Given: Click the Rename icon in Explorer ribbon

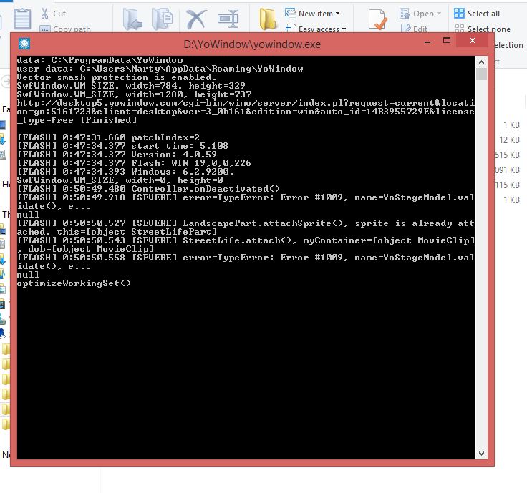Looking at the screenshot, I should pyautogui.click(x=228, y=19).
